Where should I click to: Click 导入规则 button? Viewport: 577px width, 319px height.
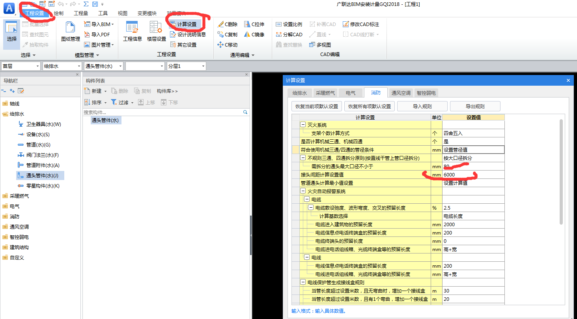pos(422,106)
